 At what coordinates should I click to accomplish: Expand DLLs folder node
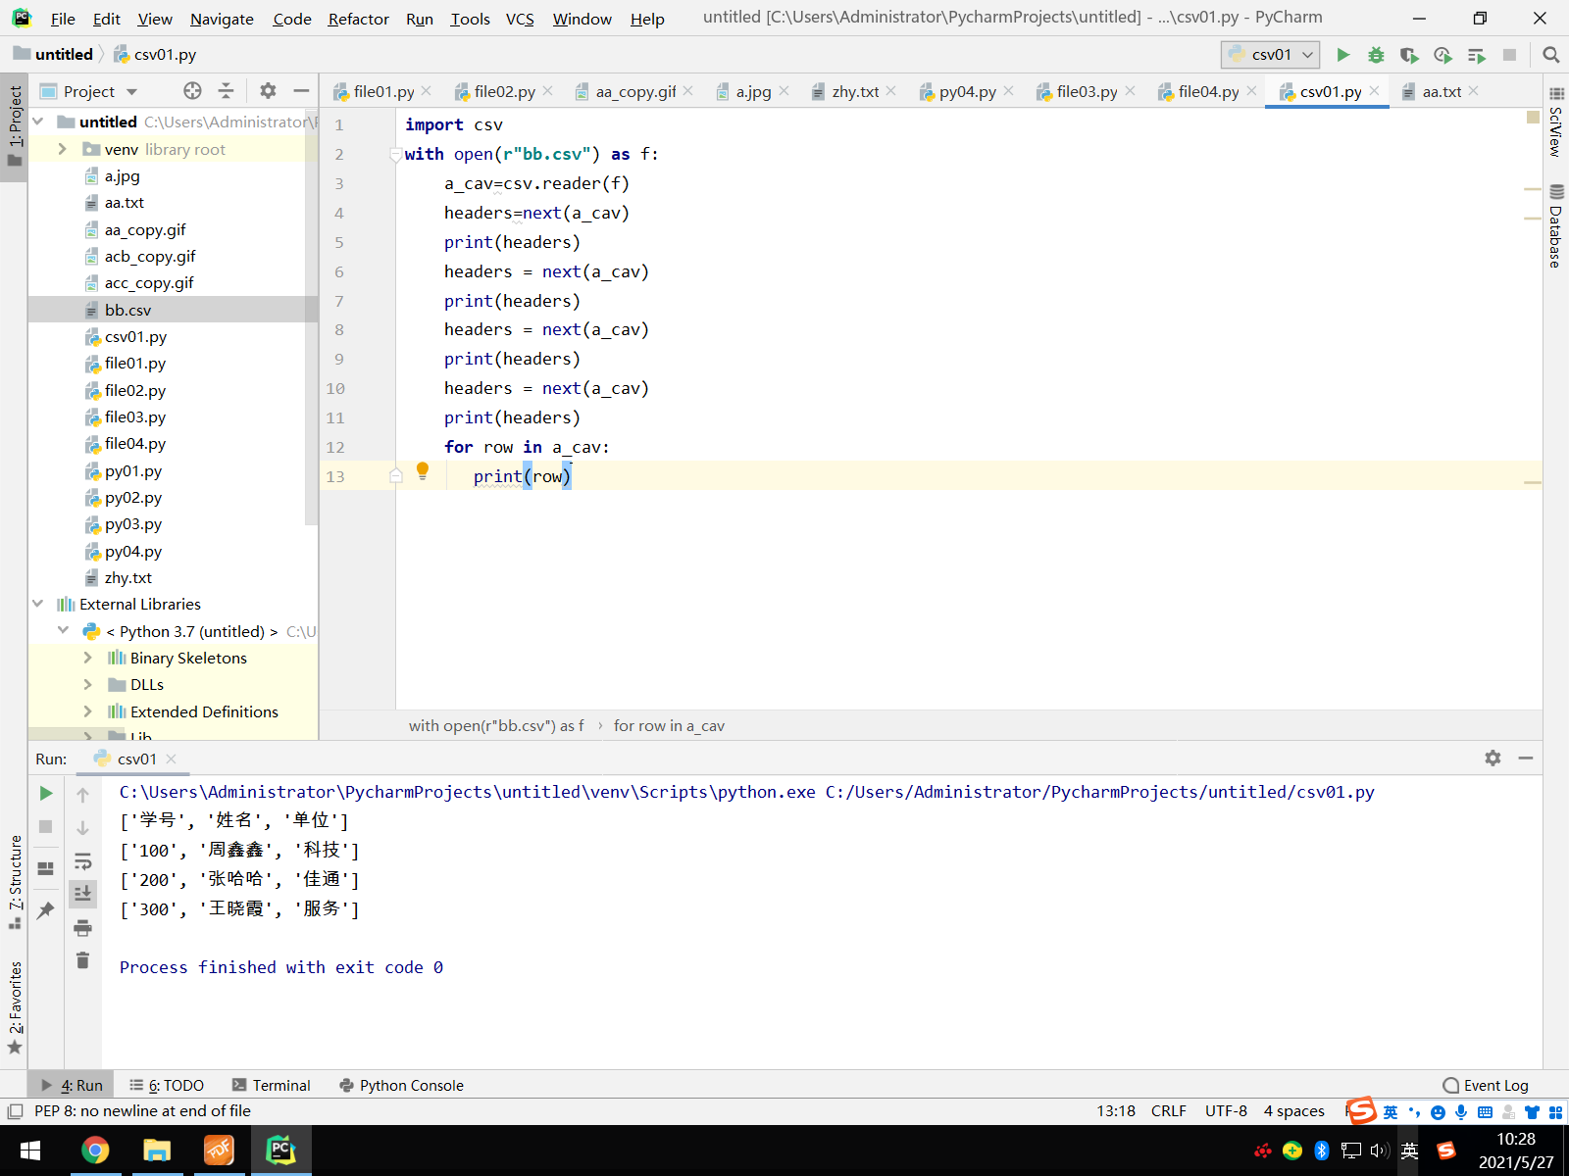(x=88, y=684)
